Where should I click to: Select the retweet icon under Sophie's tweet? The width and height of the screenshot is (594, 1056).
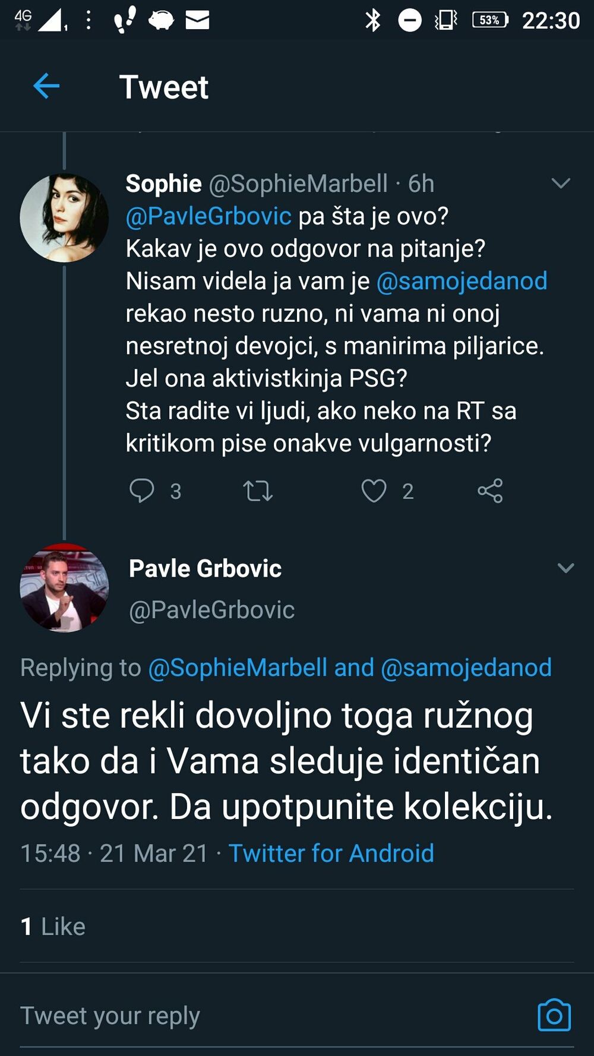pos(257,491)
